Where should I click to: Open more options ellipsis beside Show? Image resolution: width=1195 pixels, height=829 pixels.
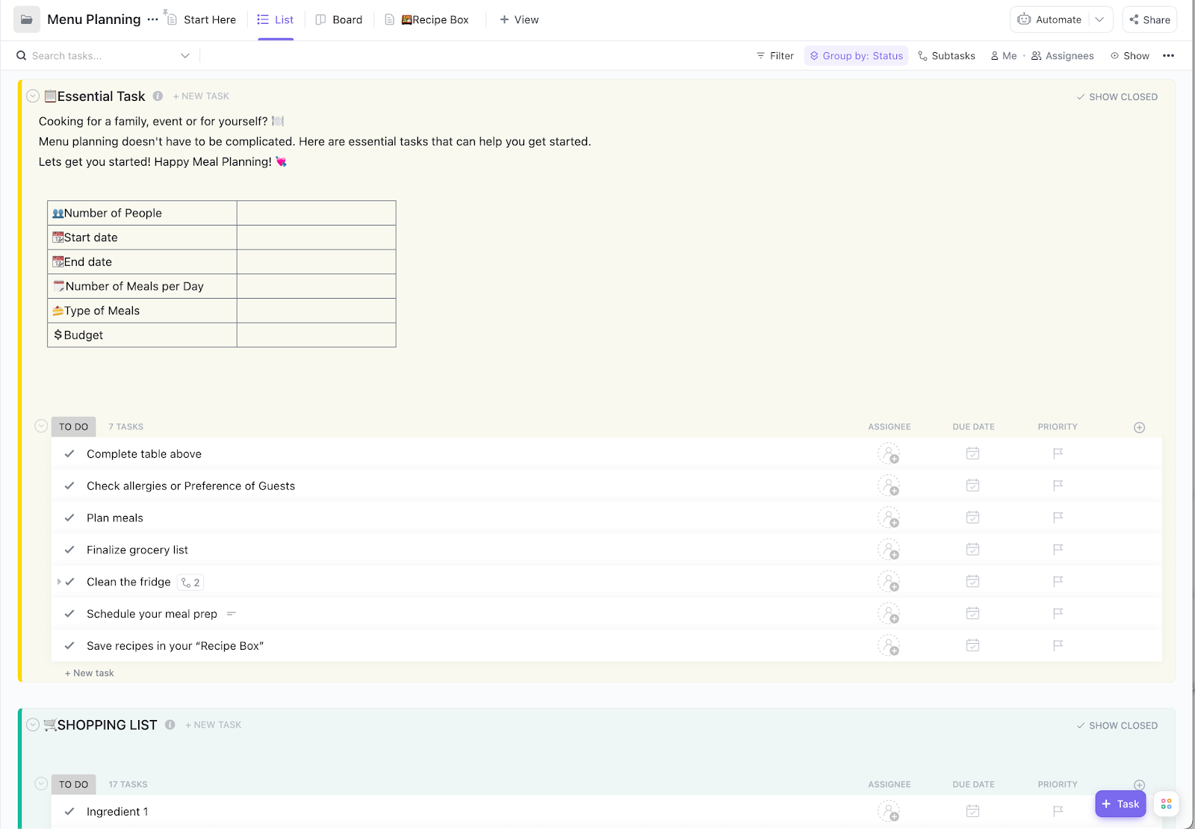click(1168, 56)
